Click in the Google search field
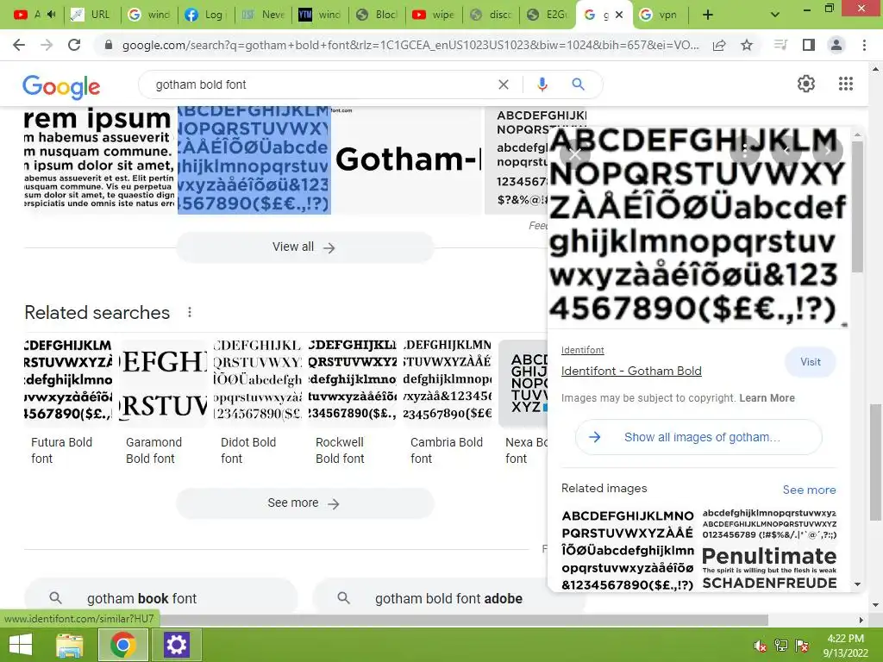This screenshot has width=883, height=662. click(x=321, y=84)
